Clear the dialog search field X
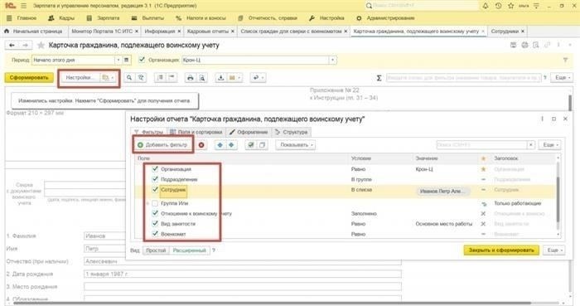580x306 pixels. coord(531,145)
